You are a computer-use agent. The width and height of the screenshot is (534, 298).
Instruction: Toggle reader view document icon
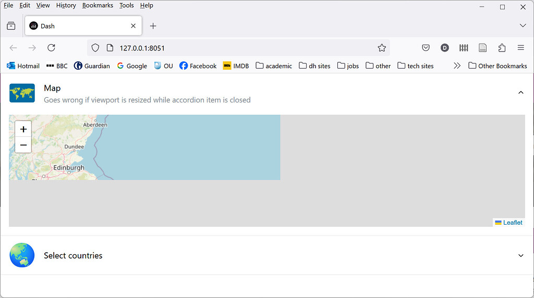click(x=482, y=48)
